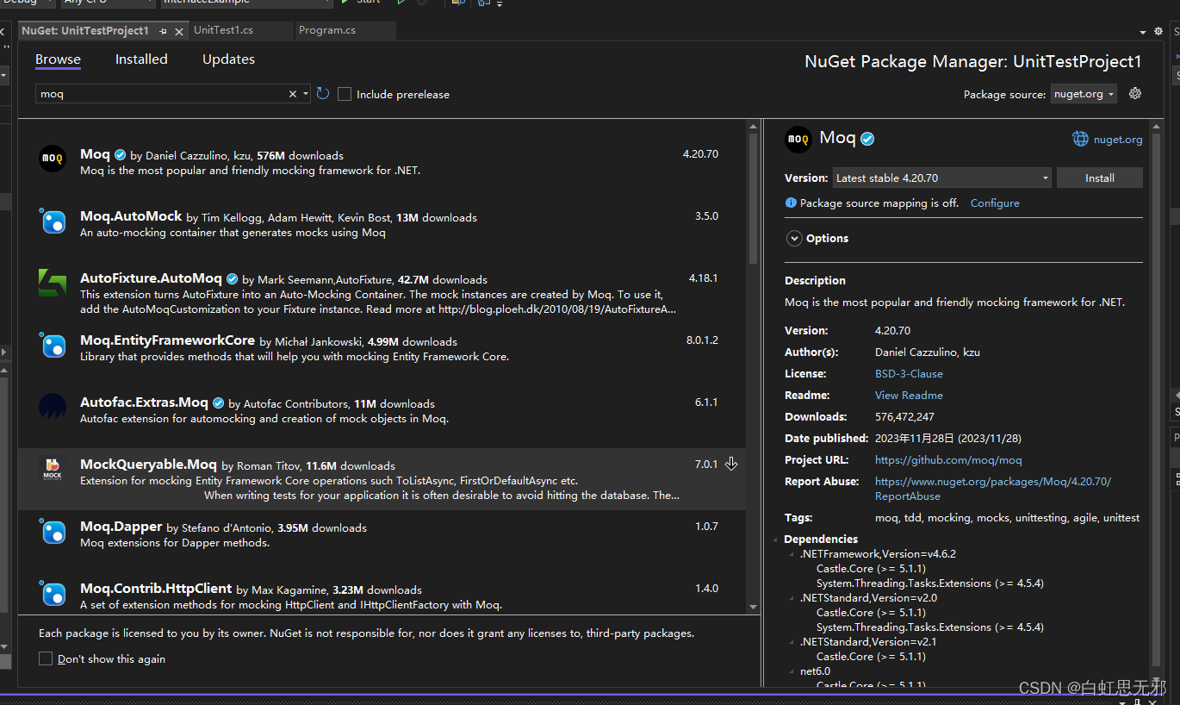
Task: Click the Configure source mapping link
Action: pyautogui.click(x=995, y=203)
